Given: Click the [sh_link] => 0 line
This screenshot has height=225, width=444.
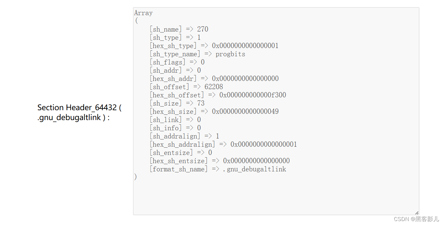Looking at the screenshot, I should tap(175, 120).
